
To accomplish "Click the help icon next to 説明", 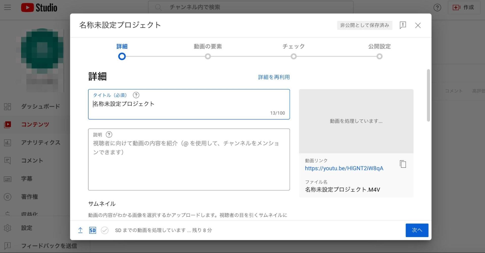I will pos(109,134).
